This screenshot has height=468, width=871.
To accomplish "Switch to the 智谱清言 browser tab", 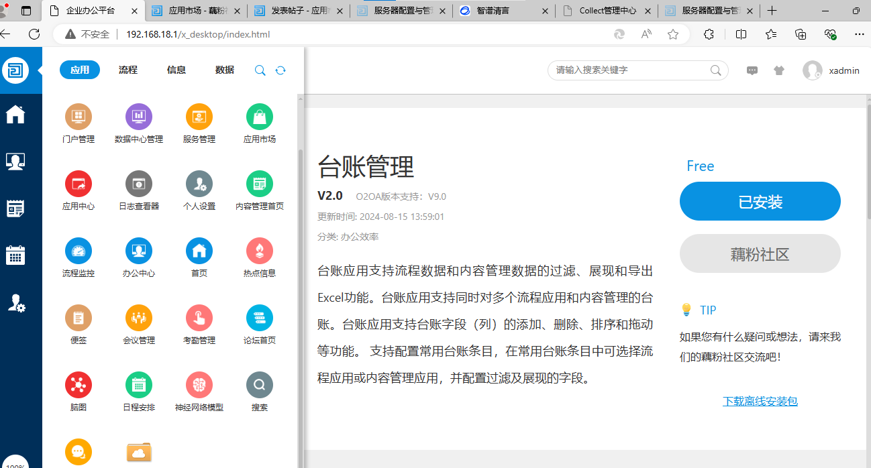I will 503,11.
